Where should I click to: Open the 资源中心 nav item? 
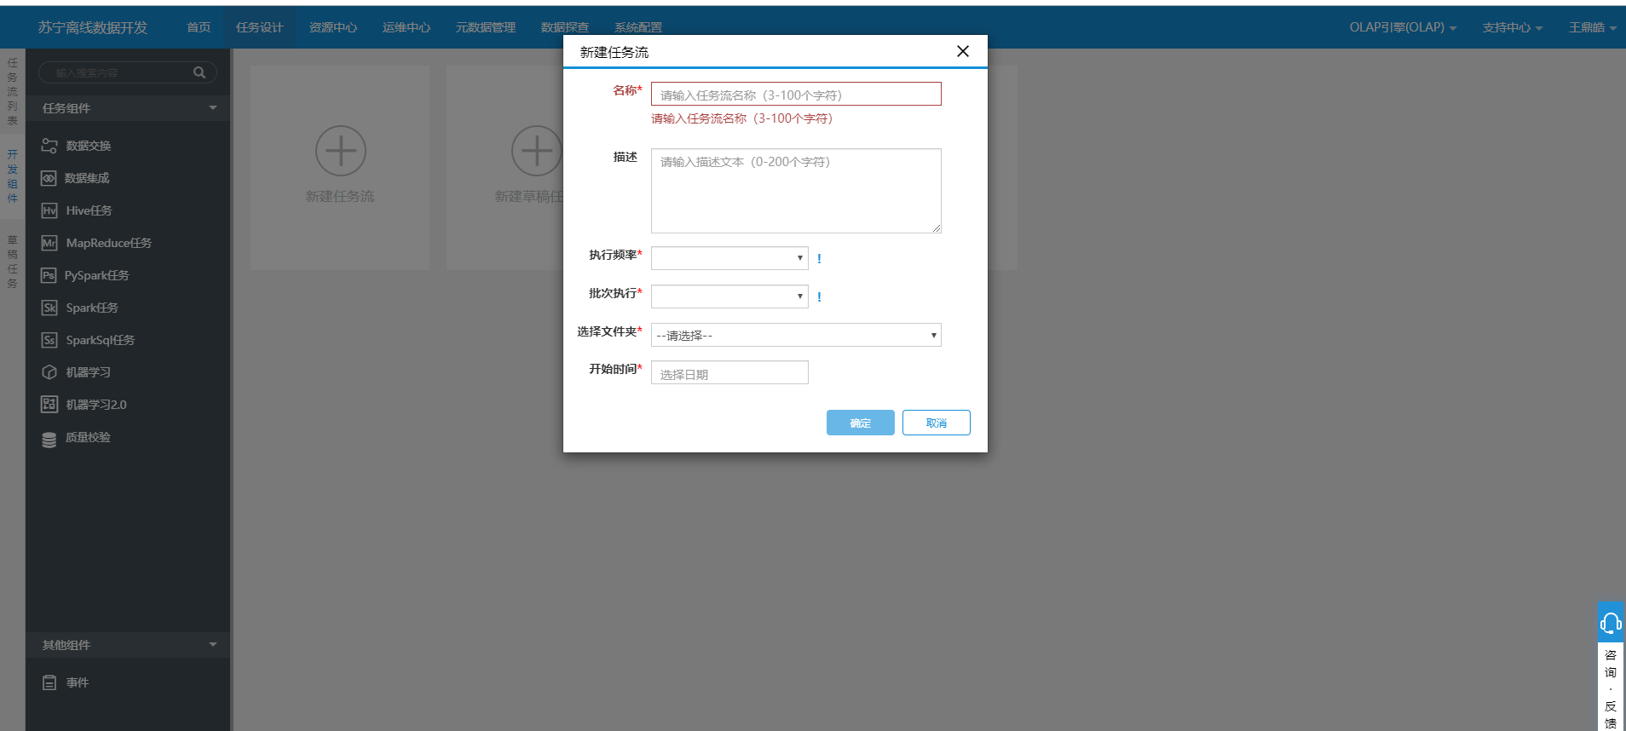(333, 27)
